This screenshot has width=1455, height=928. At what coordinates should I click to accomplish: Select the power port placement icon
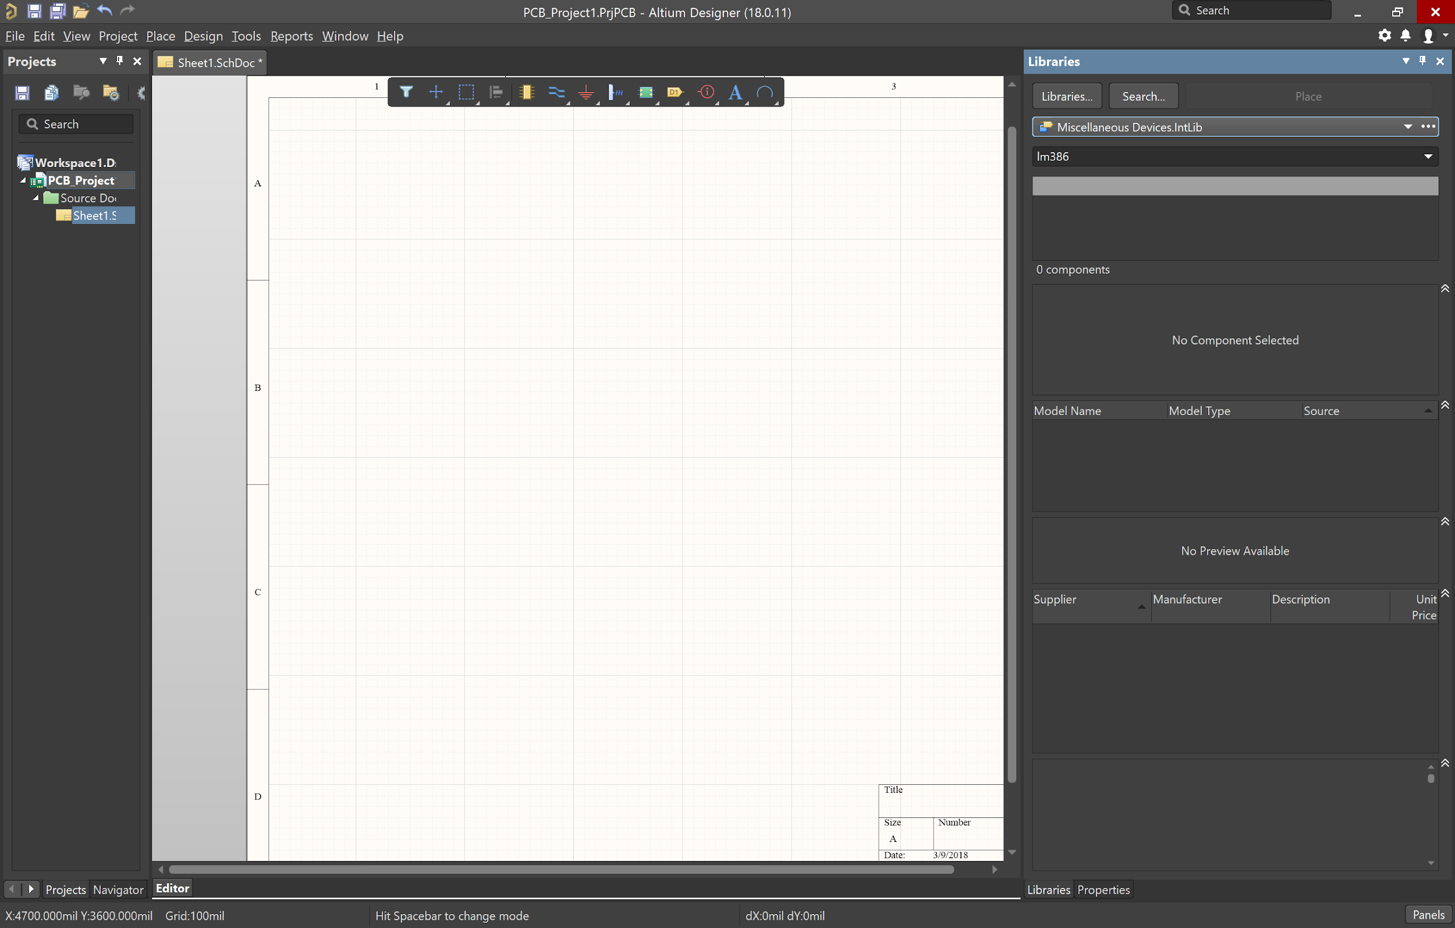[x=587, y=92]
